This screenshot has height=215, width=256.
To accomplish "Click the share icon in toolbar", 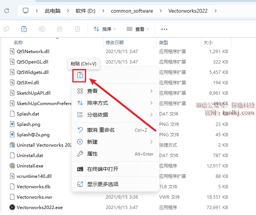I will pyautogui.click(x=60, y=29).
